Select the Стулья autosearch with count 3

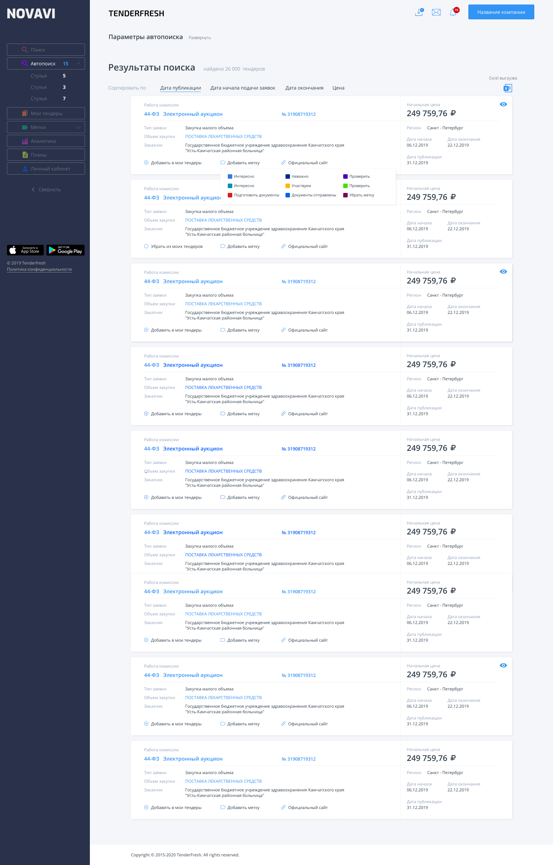click(48, 87)
